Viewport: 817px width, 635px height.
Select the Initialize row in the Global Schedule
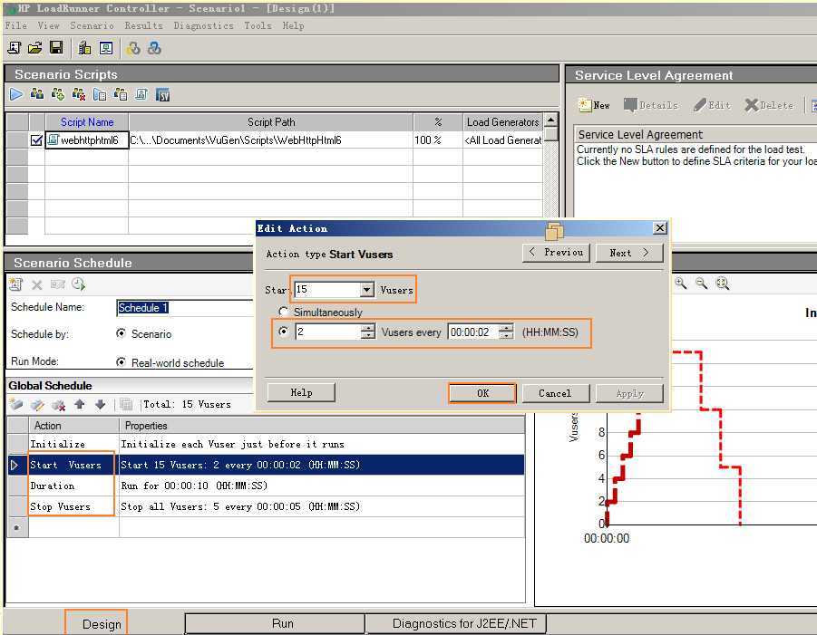pyautogui.click(x=266, y=444)
